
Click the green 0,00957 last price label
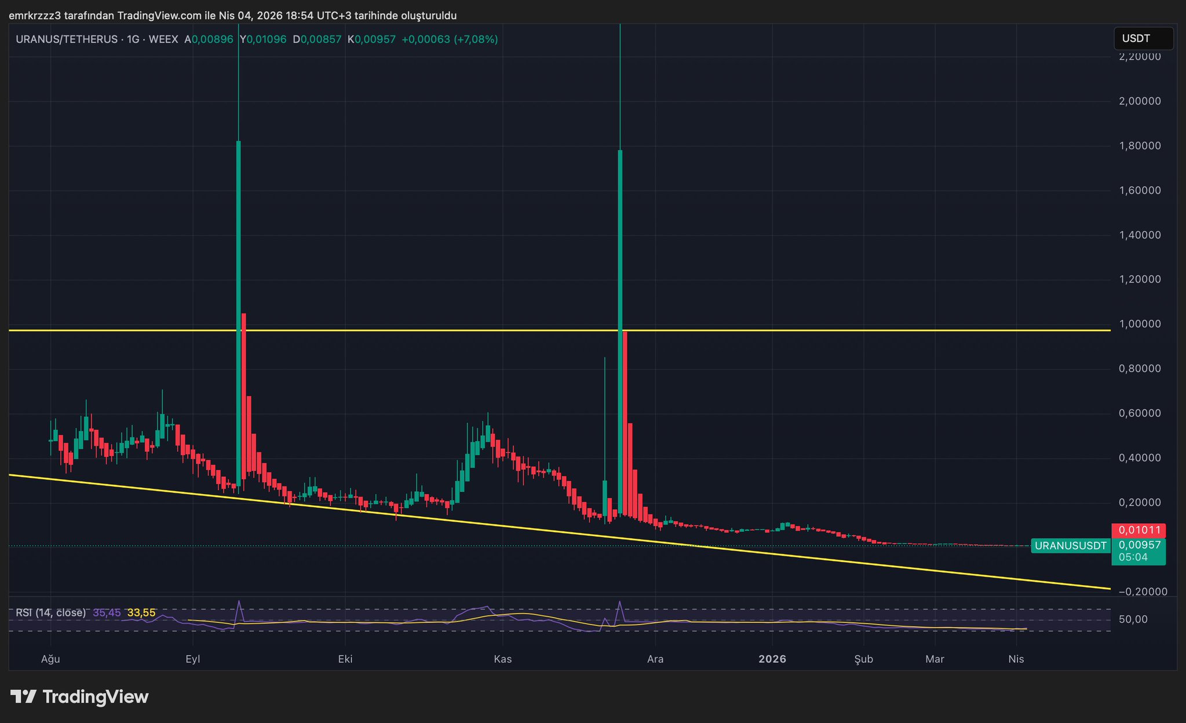point(1138,545)
